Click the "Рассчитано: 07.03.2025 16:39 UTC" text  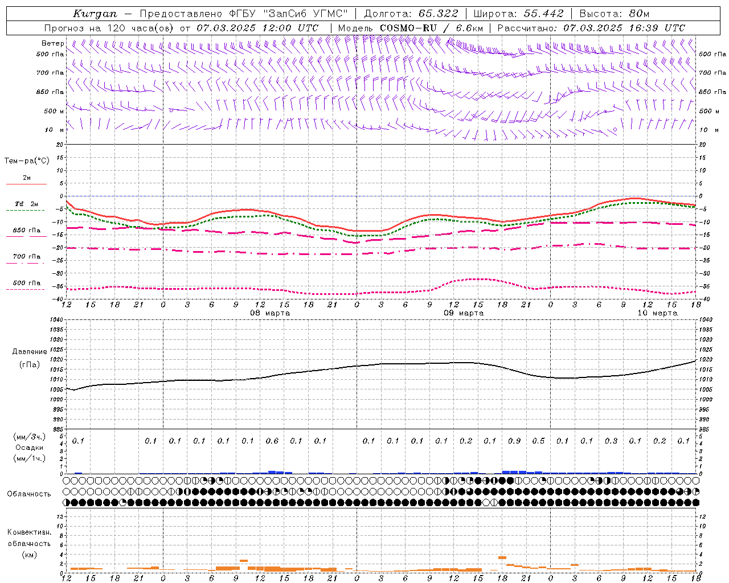pyautogui.click(x=591, y=28)
